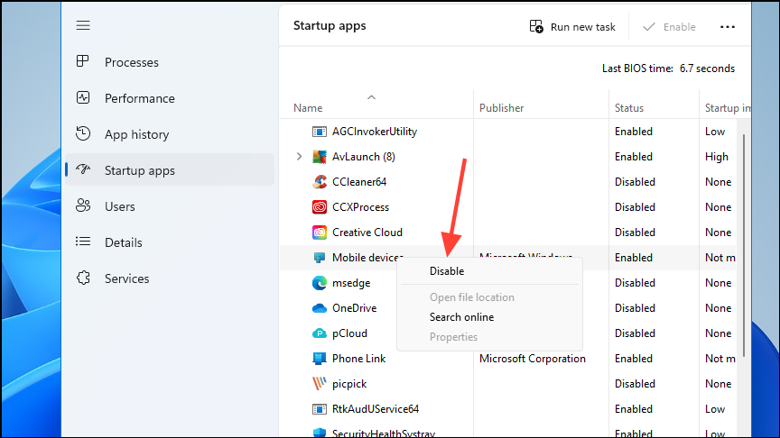
Task: Sort by the Status column header
Action: (629, 108)
